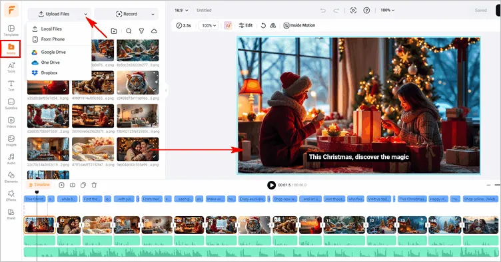Expand the Upload Files dropdown arrow
The image size is (501, 262).
pos(86,14)
